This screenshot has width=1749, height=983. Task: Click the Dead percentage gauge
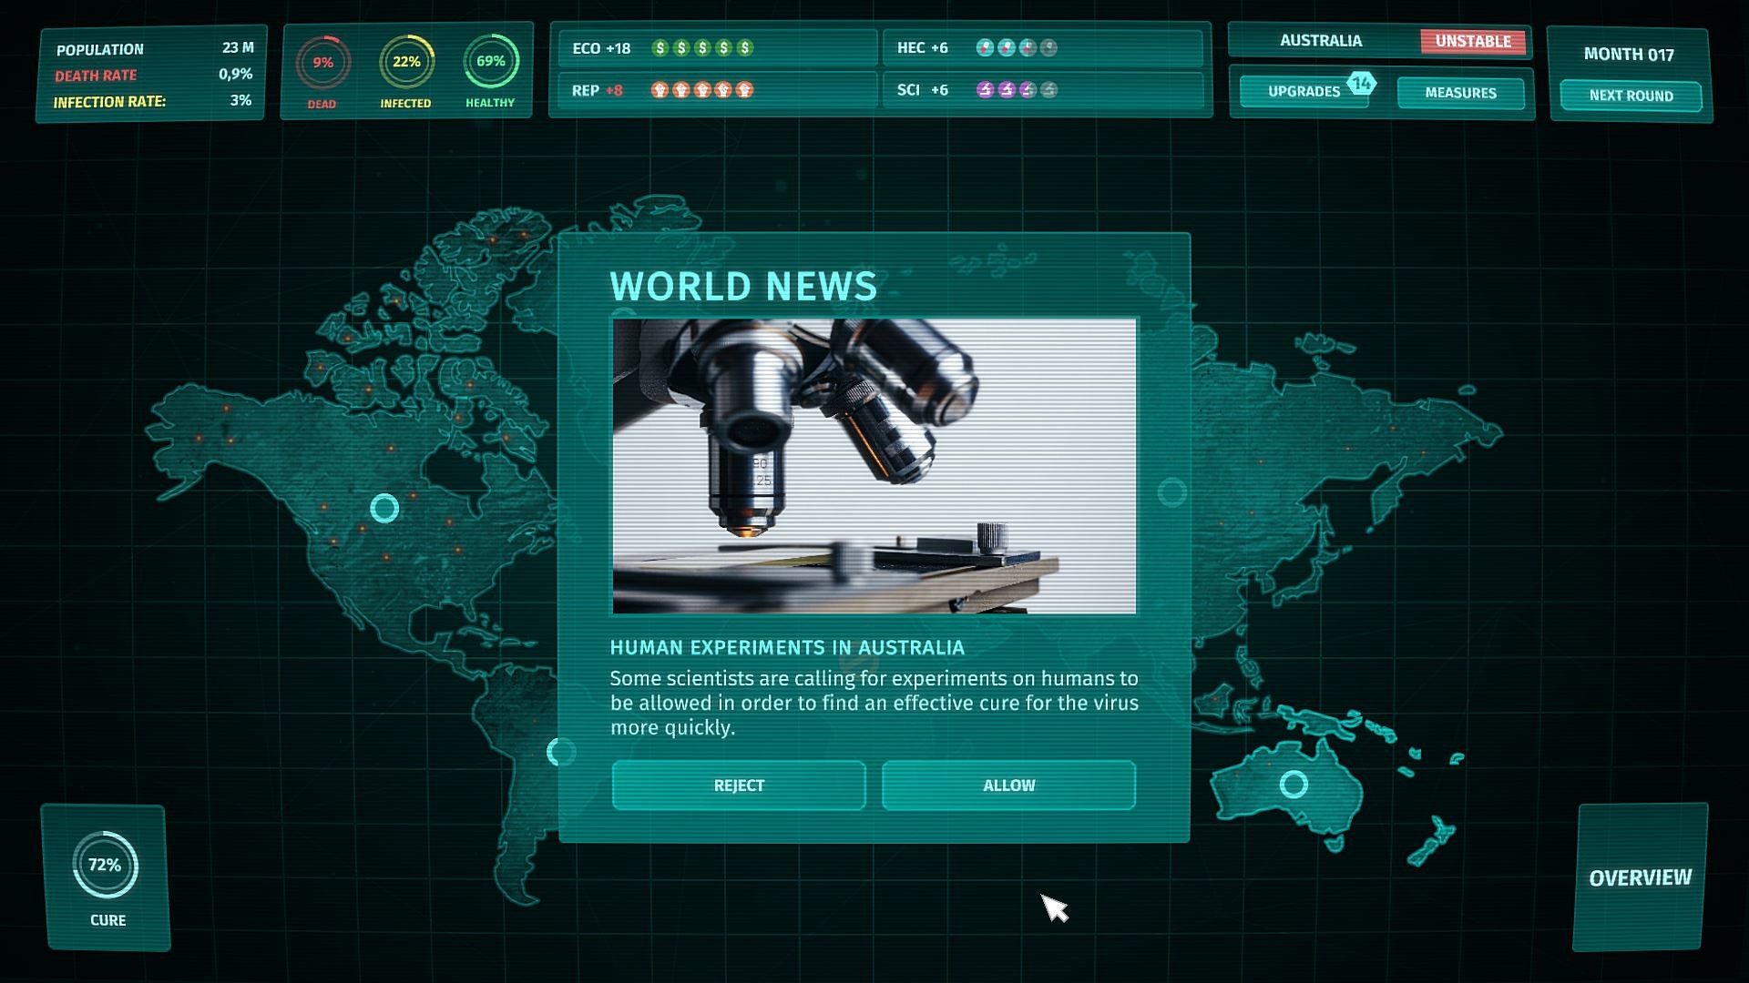[322, 63]
